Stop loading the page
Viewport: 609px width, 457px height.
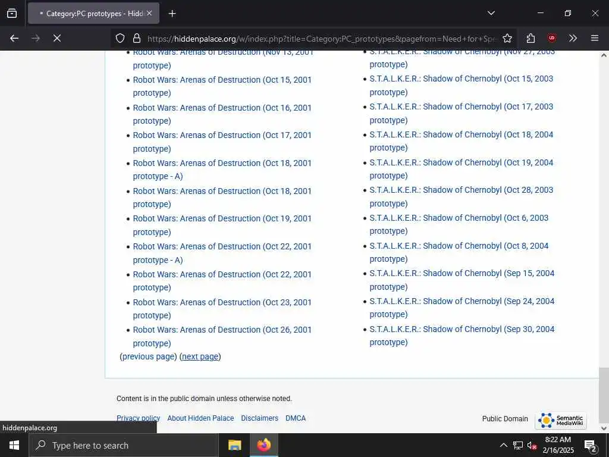[x=56, y=38]
